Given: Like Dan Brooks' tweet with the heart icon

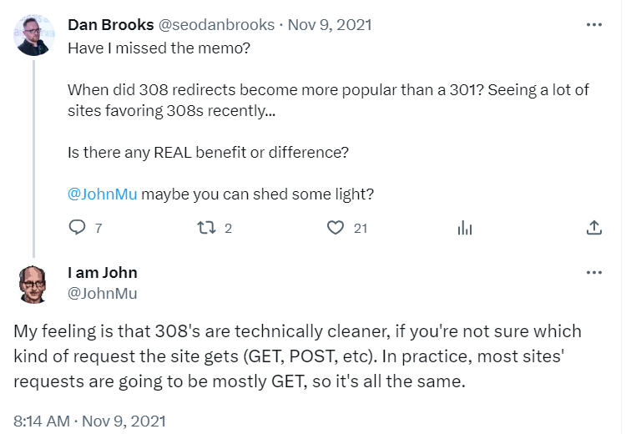Looking at the screenshot, I should 336,227.
